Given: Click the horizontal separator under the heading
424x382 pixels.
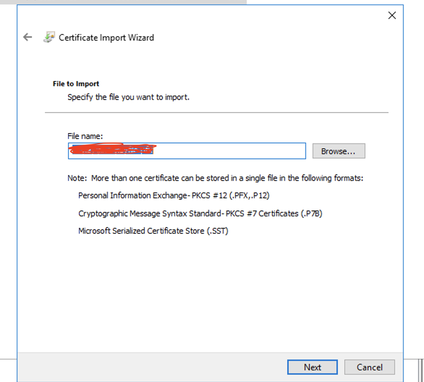Looking at the screenshot, I should [x=216, y=113].
